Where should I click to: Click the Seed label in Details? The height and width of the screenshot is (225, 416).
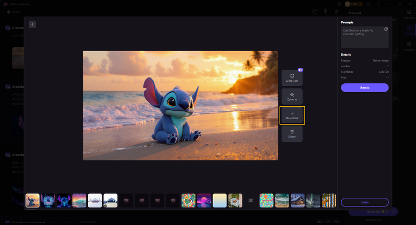pos(343,78)
